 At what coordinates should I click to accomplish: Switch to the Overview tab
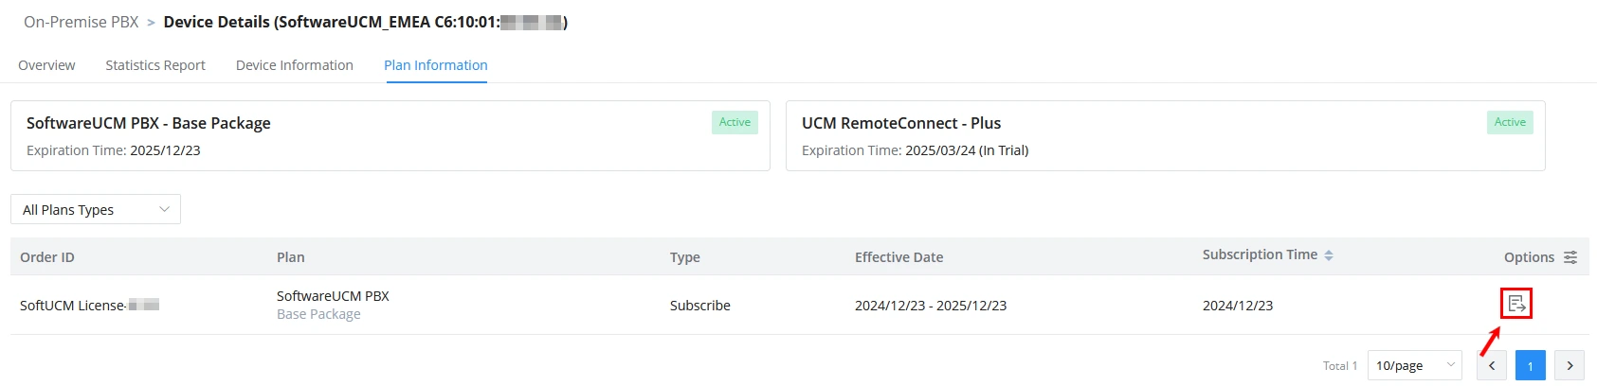click(46, 65)
